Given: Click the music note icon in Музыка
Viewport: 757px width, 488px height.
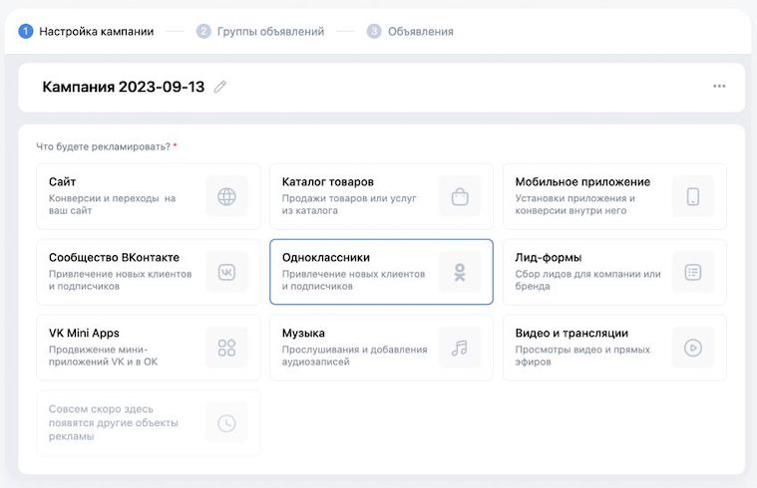Looking at the screenshot, I should pyautogui.click(x=460, y=348).
